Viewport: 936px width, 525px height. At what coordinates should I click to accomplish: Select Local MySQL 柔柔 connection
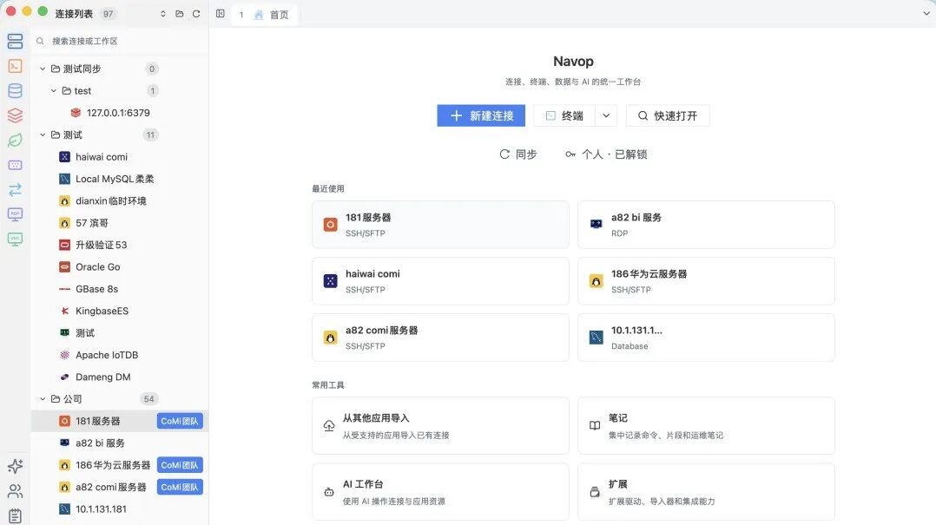click(120, 179)
